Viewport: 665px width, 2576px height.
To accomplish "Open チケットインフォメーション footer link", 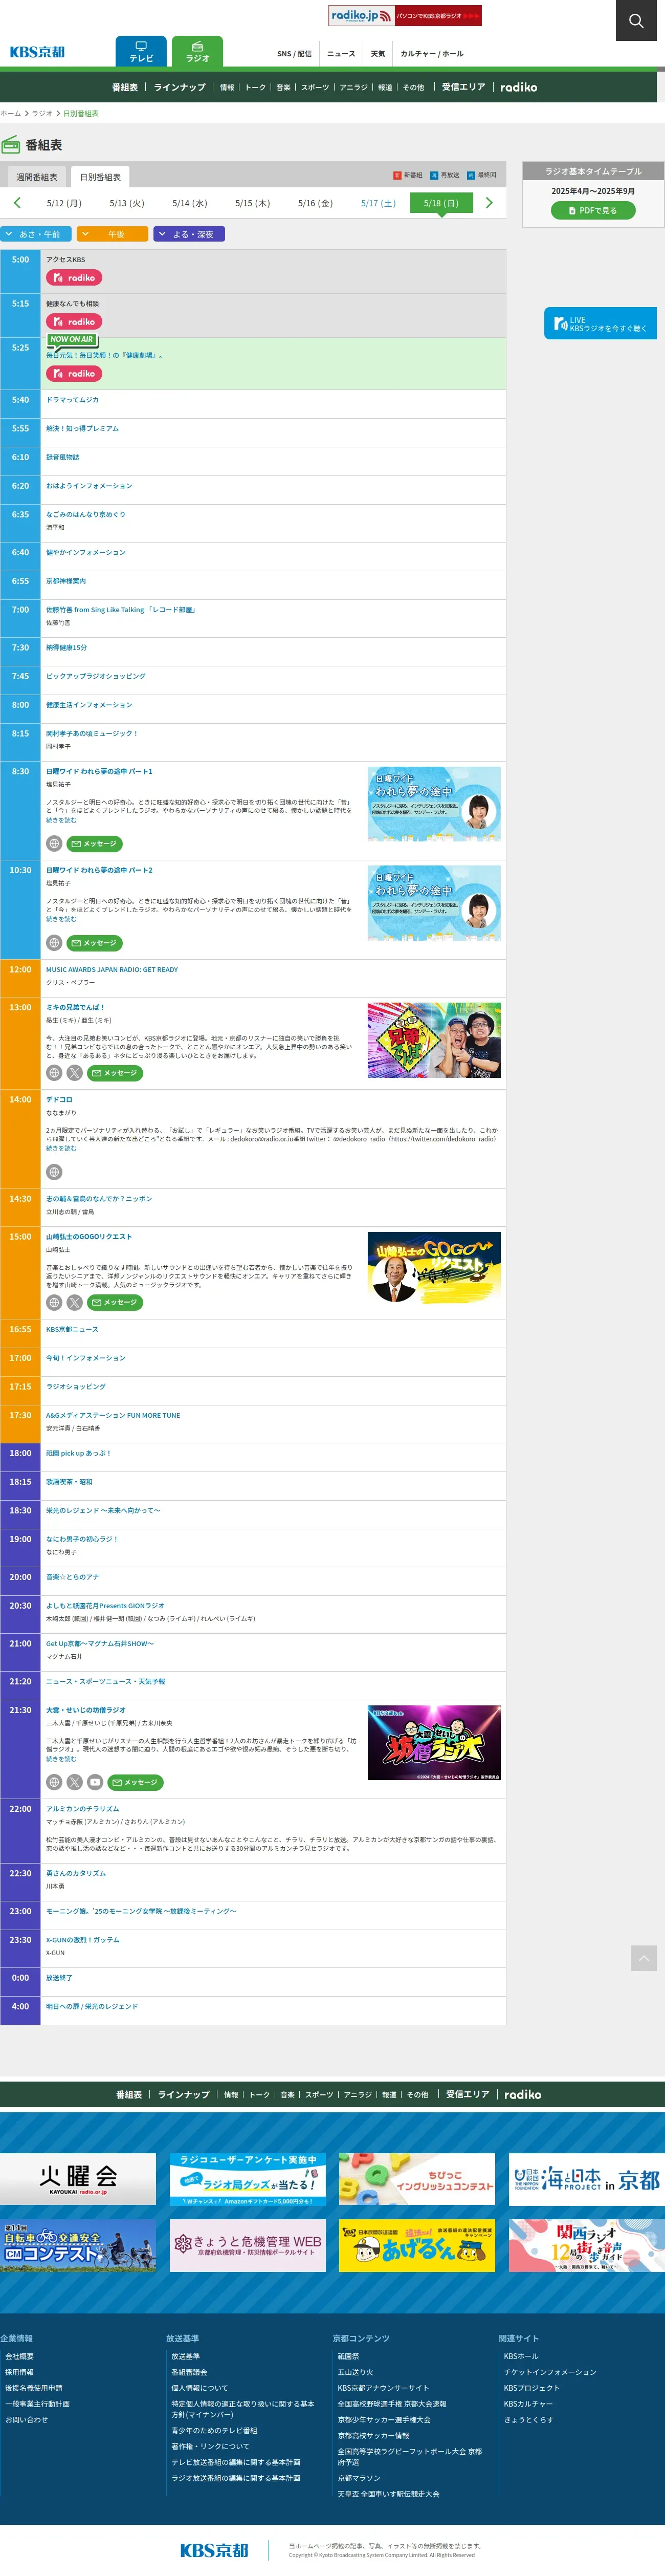I will pyautogui.click(x=550, y=2372).
